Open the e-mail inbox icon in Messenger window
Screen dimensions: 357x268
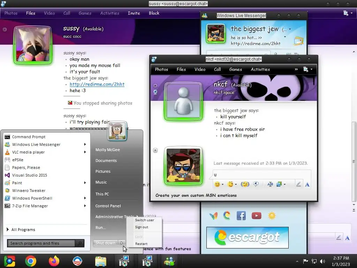[x=299, y=42]
